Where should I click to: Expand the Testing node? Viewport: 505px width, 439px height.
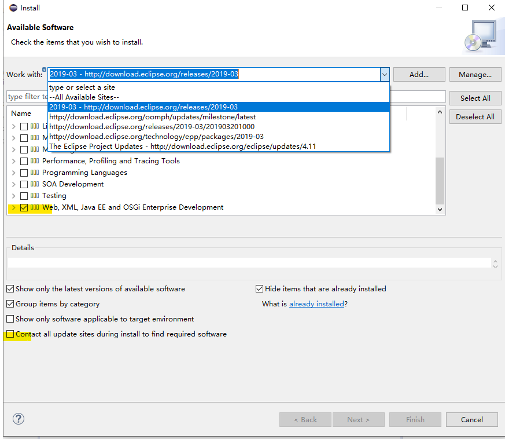pos(13,196)
